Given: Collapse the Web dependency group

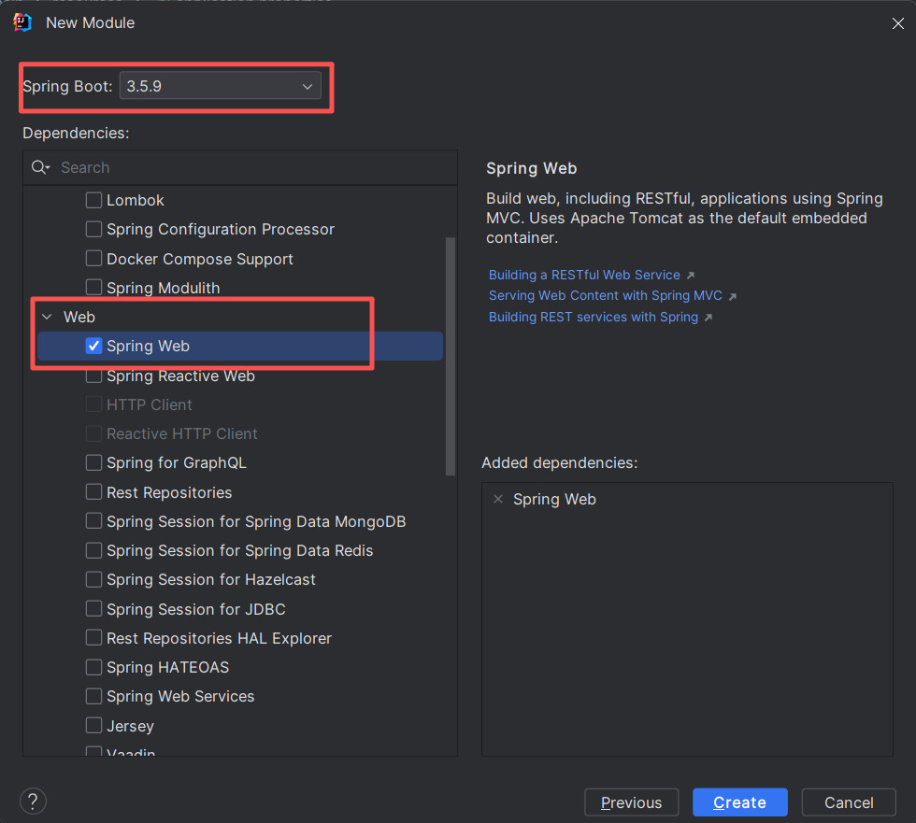Looking at the screenshot, I should [x=47, y=317].
